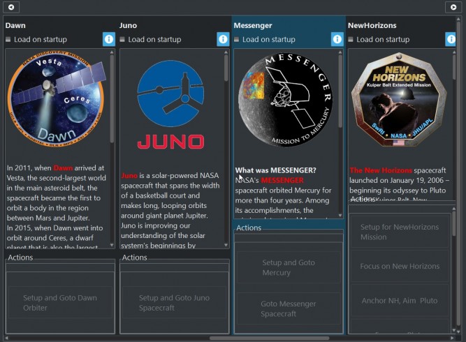Image resolution: width=466 pixels, height=342 pixels.
Task: Select the Messenger panel title
Action: [253, 26]
